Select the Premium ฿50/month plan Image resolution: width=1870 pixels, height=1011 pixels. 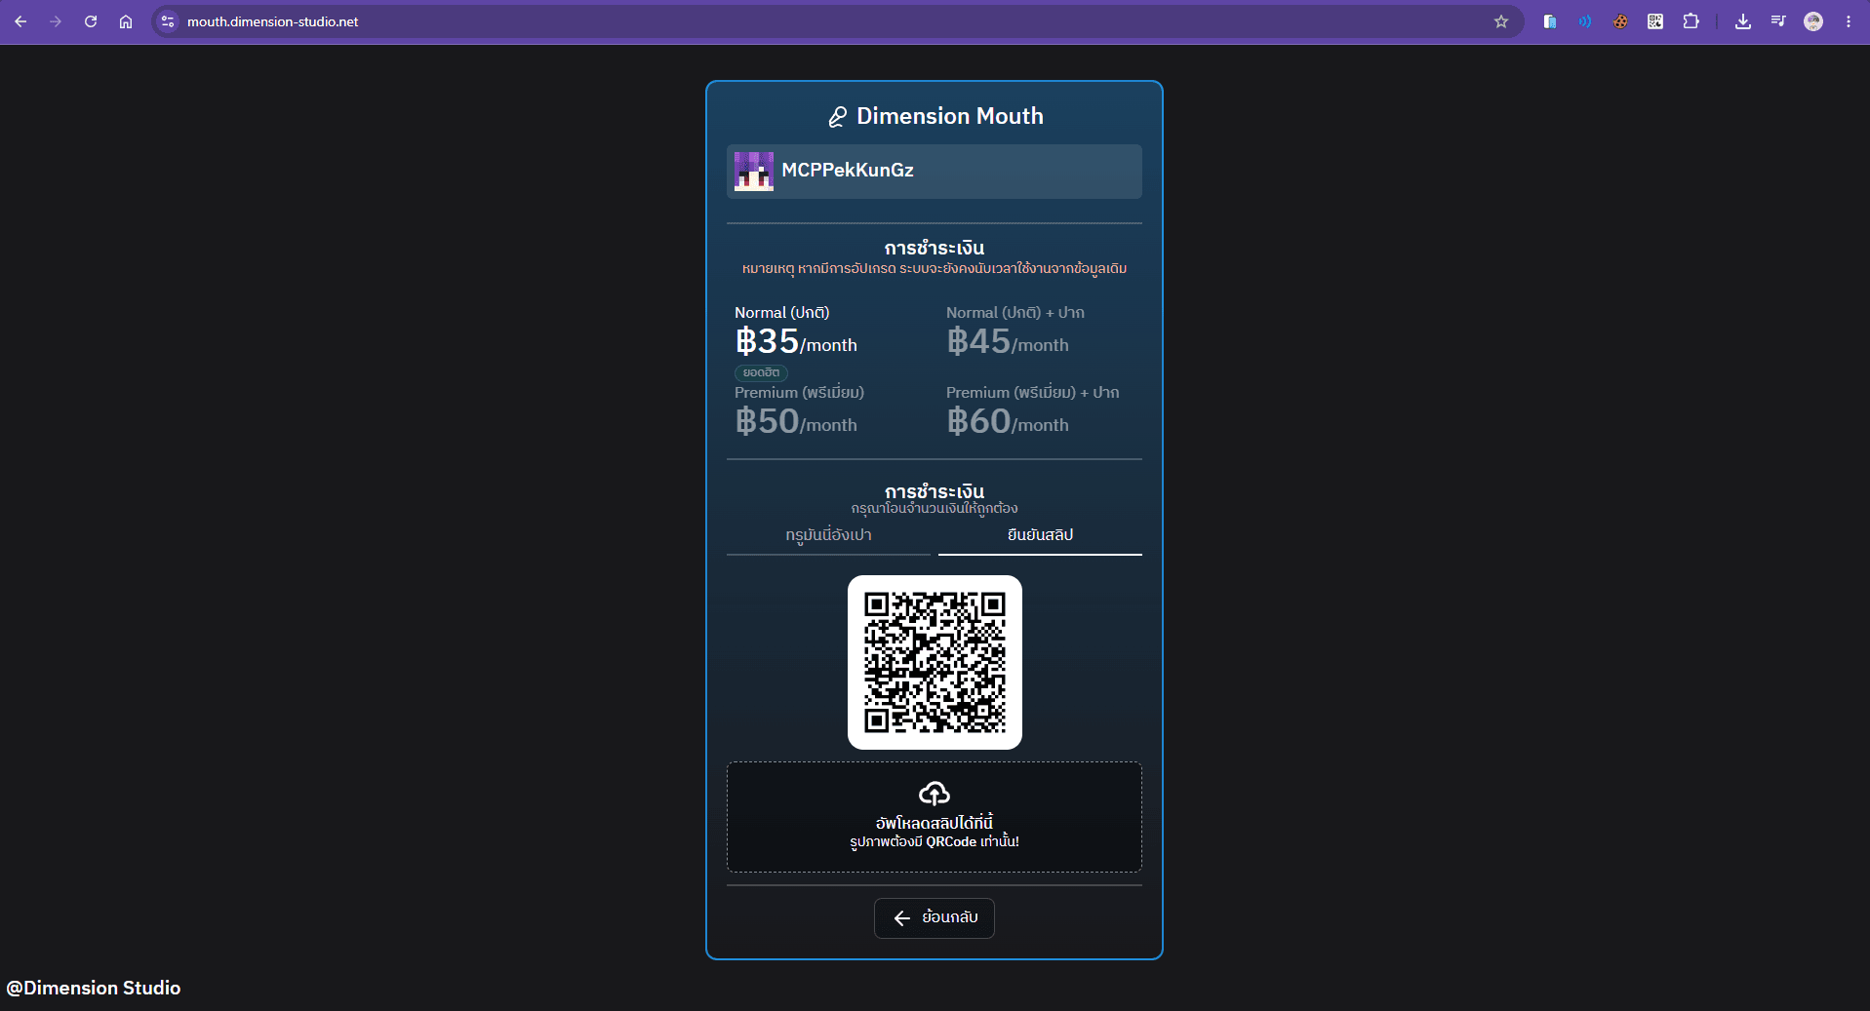coord(800,411)
